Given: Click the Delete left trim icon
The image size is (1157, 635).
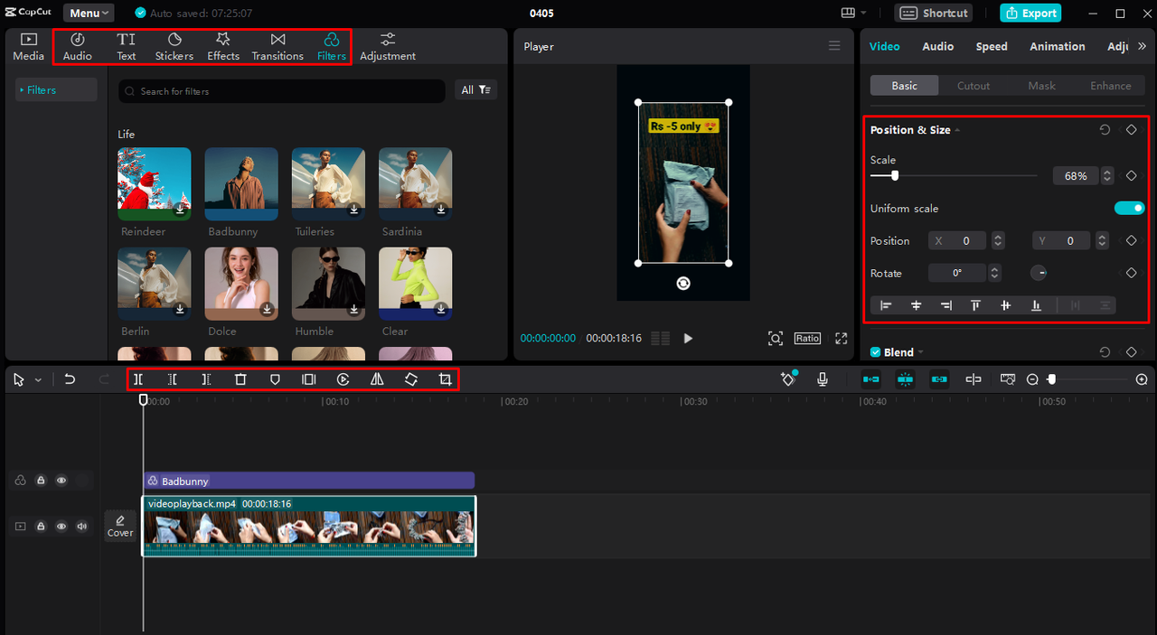Looking at the screenshot, I should click(173, 379).
